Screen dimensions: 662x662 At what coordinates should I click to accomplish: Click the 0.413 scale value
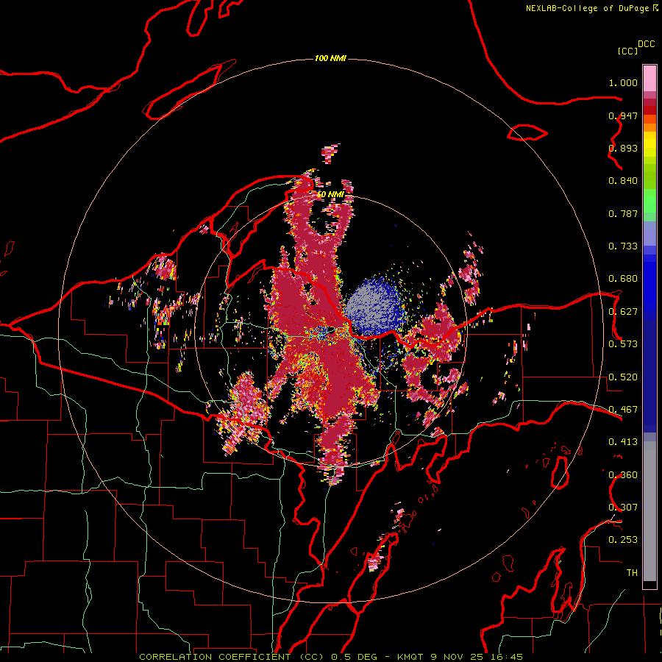[x=623, y=442]
